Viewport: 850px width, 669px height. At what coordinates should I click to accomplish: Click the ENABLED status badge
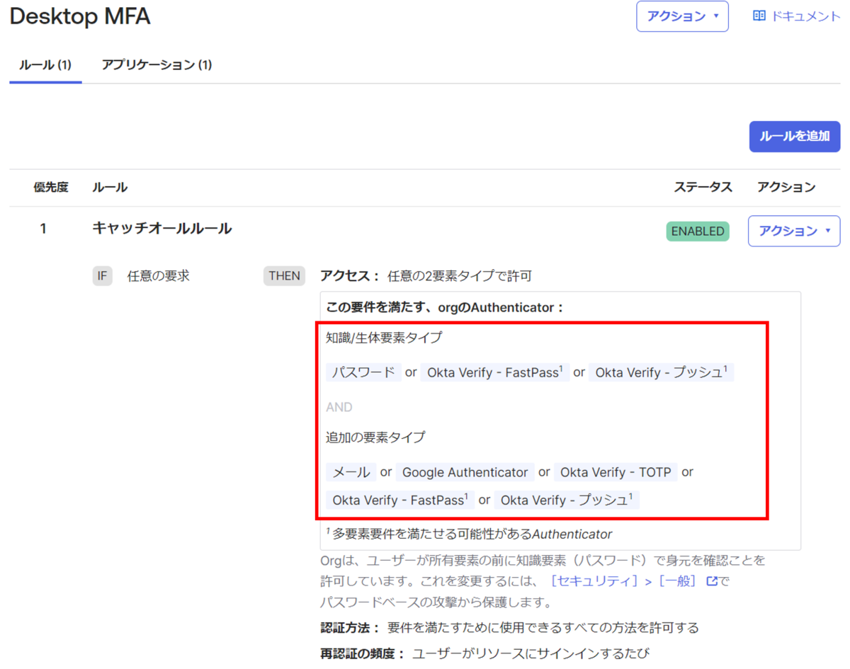point(698,231)
